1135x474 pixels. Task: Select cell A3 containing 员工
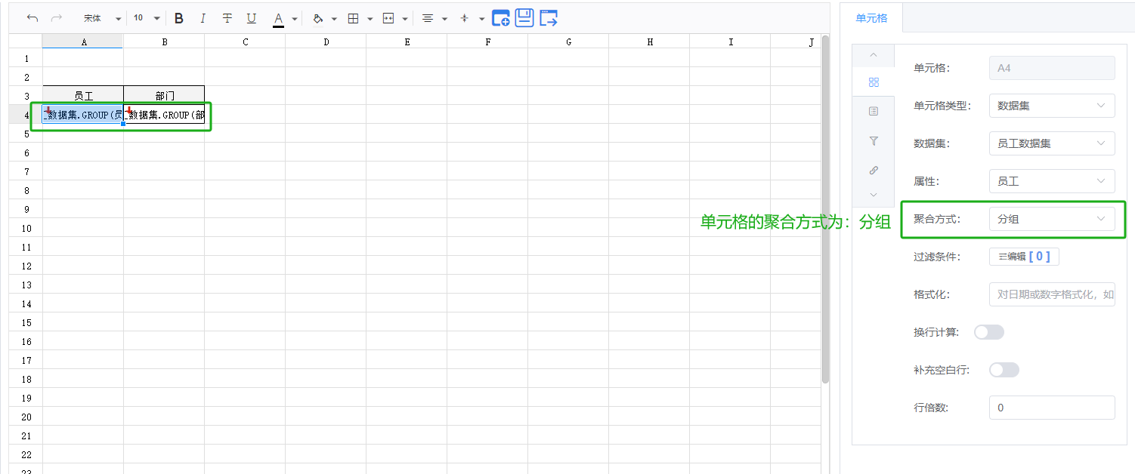point(83,96)
